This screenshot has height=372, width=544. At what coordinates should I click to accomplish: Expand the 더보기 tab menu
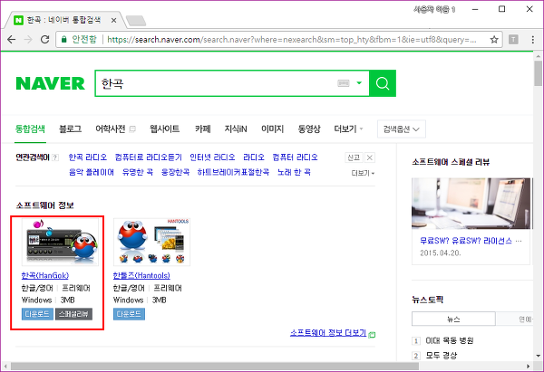click(348, 129)
